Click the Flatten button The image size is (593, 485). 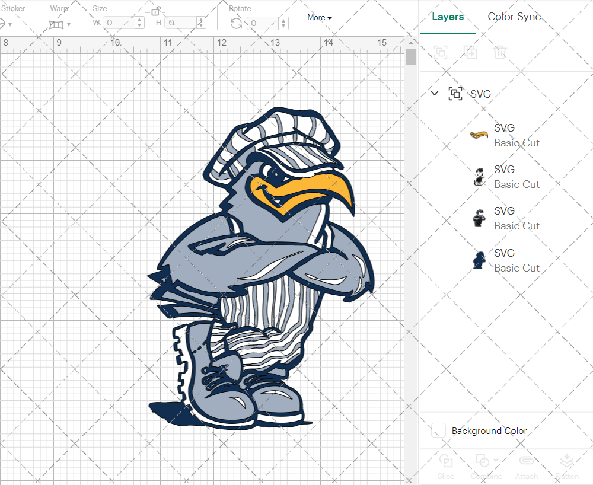click(566, 467)
